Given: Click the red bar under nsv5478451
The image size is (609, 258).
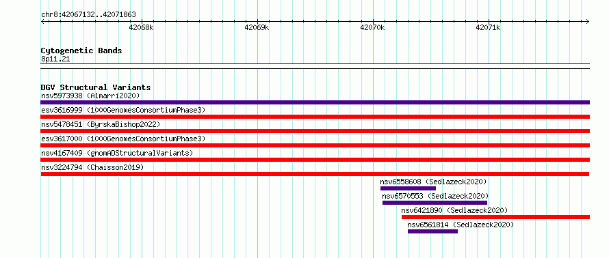Looking at the screenshot, I should (x=315, y=131).
